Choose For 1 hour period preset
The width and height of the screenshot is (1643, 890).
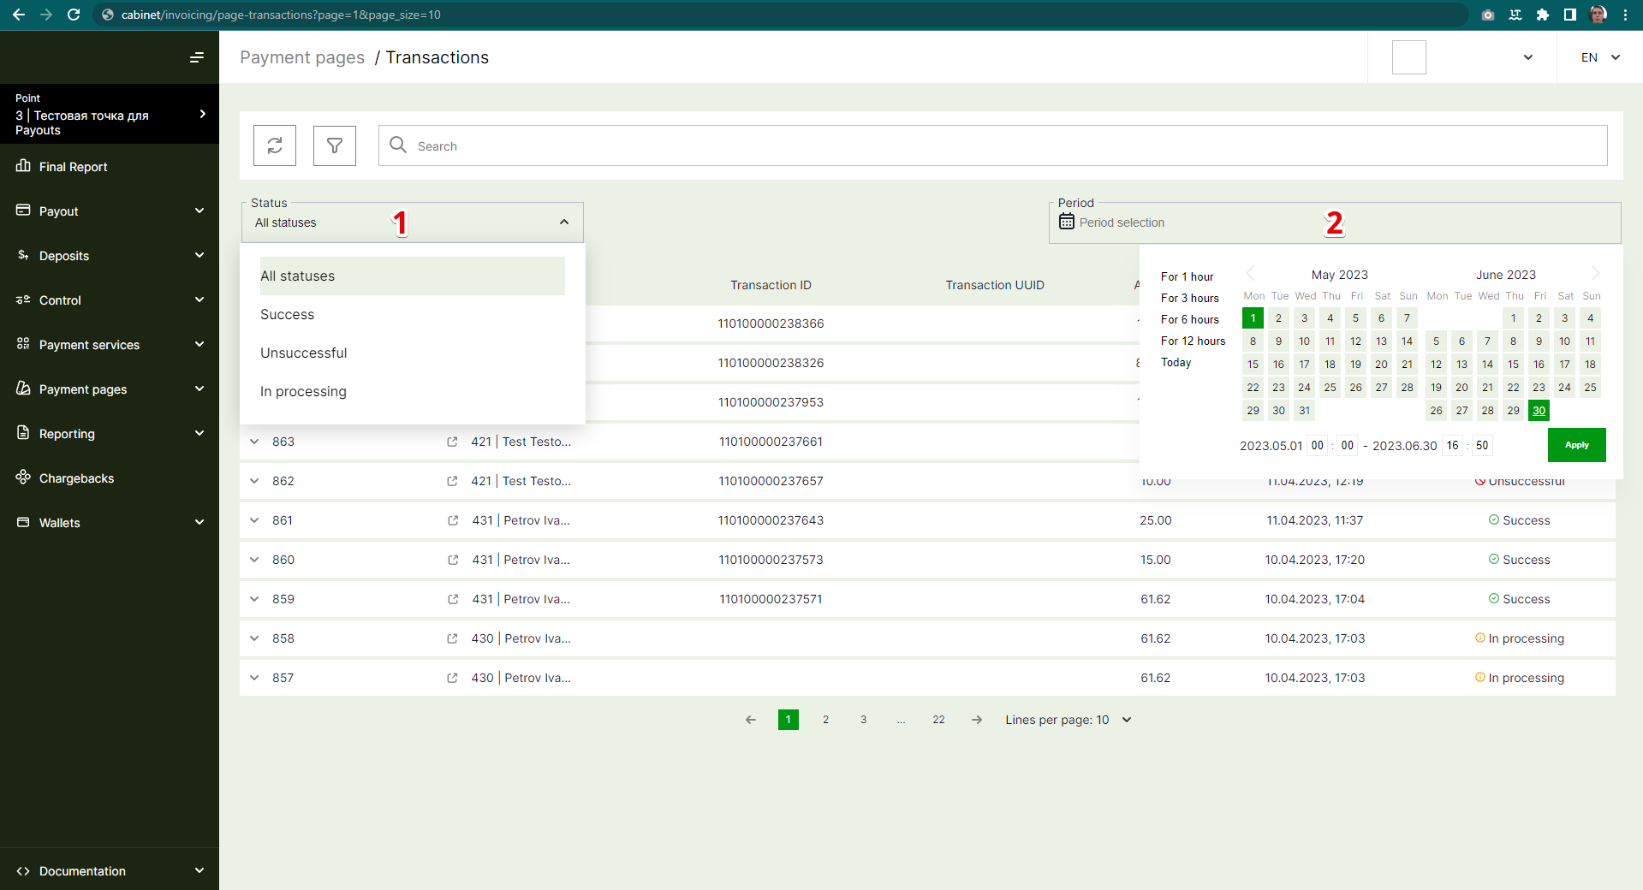(1187, 276)
